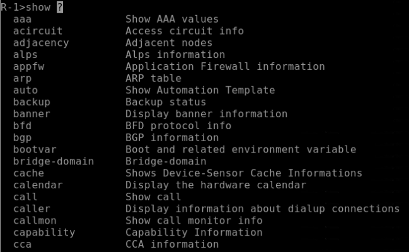Select the bfd keyword
409x252 pixels.
pyautogui.click(x=23, y=126)
